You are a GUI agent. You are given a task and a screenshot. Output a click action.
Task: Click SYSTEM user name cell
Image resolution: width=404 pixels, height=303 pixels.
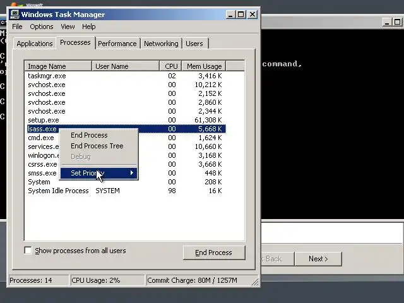(108, 191)
